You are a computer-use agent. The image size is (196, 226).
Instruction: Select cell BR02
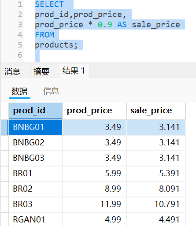point(36,189)
